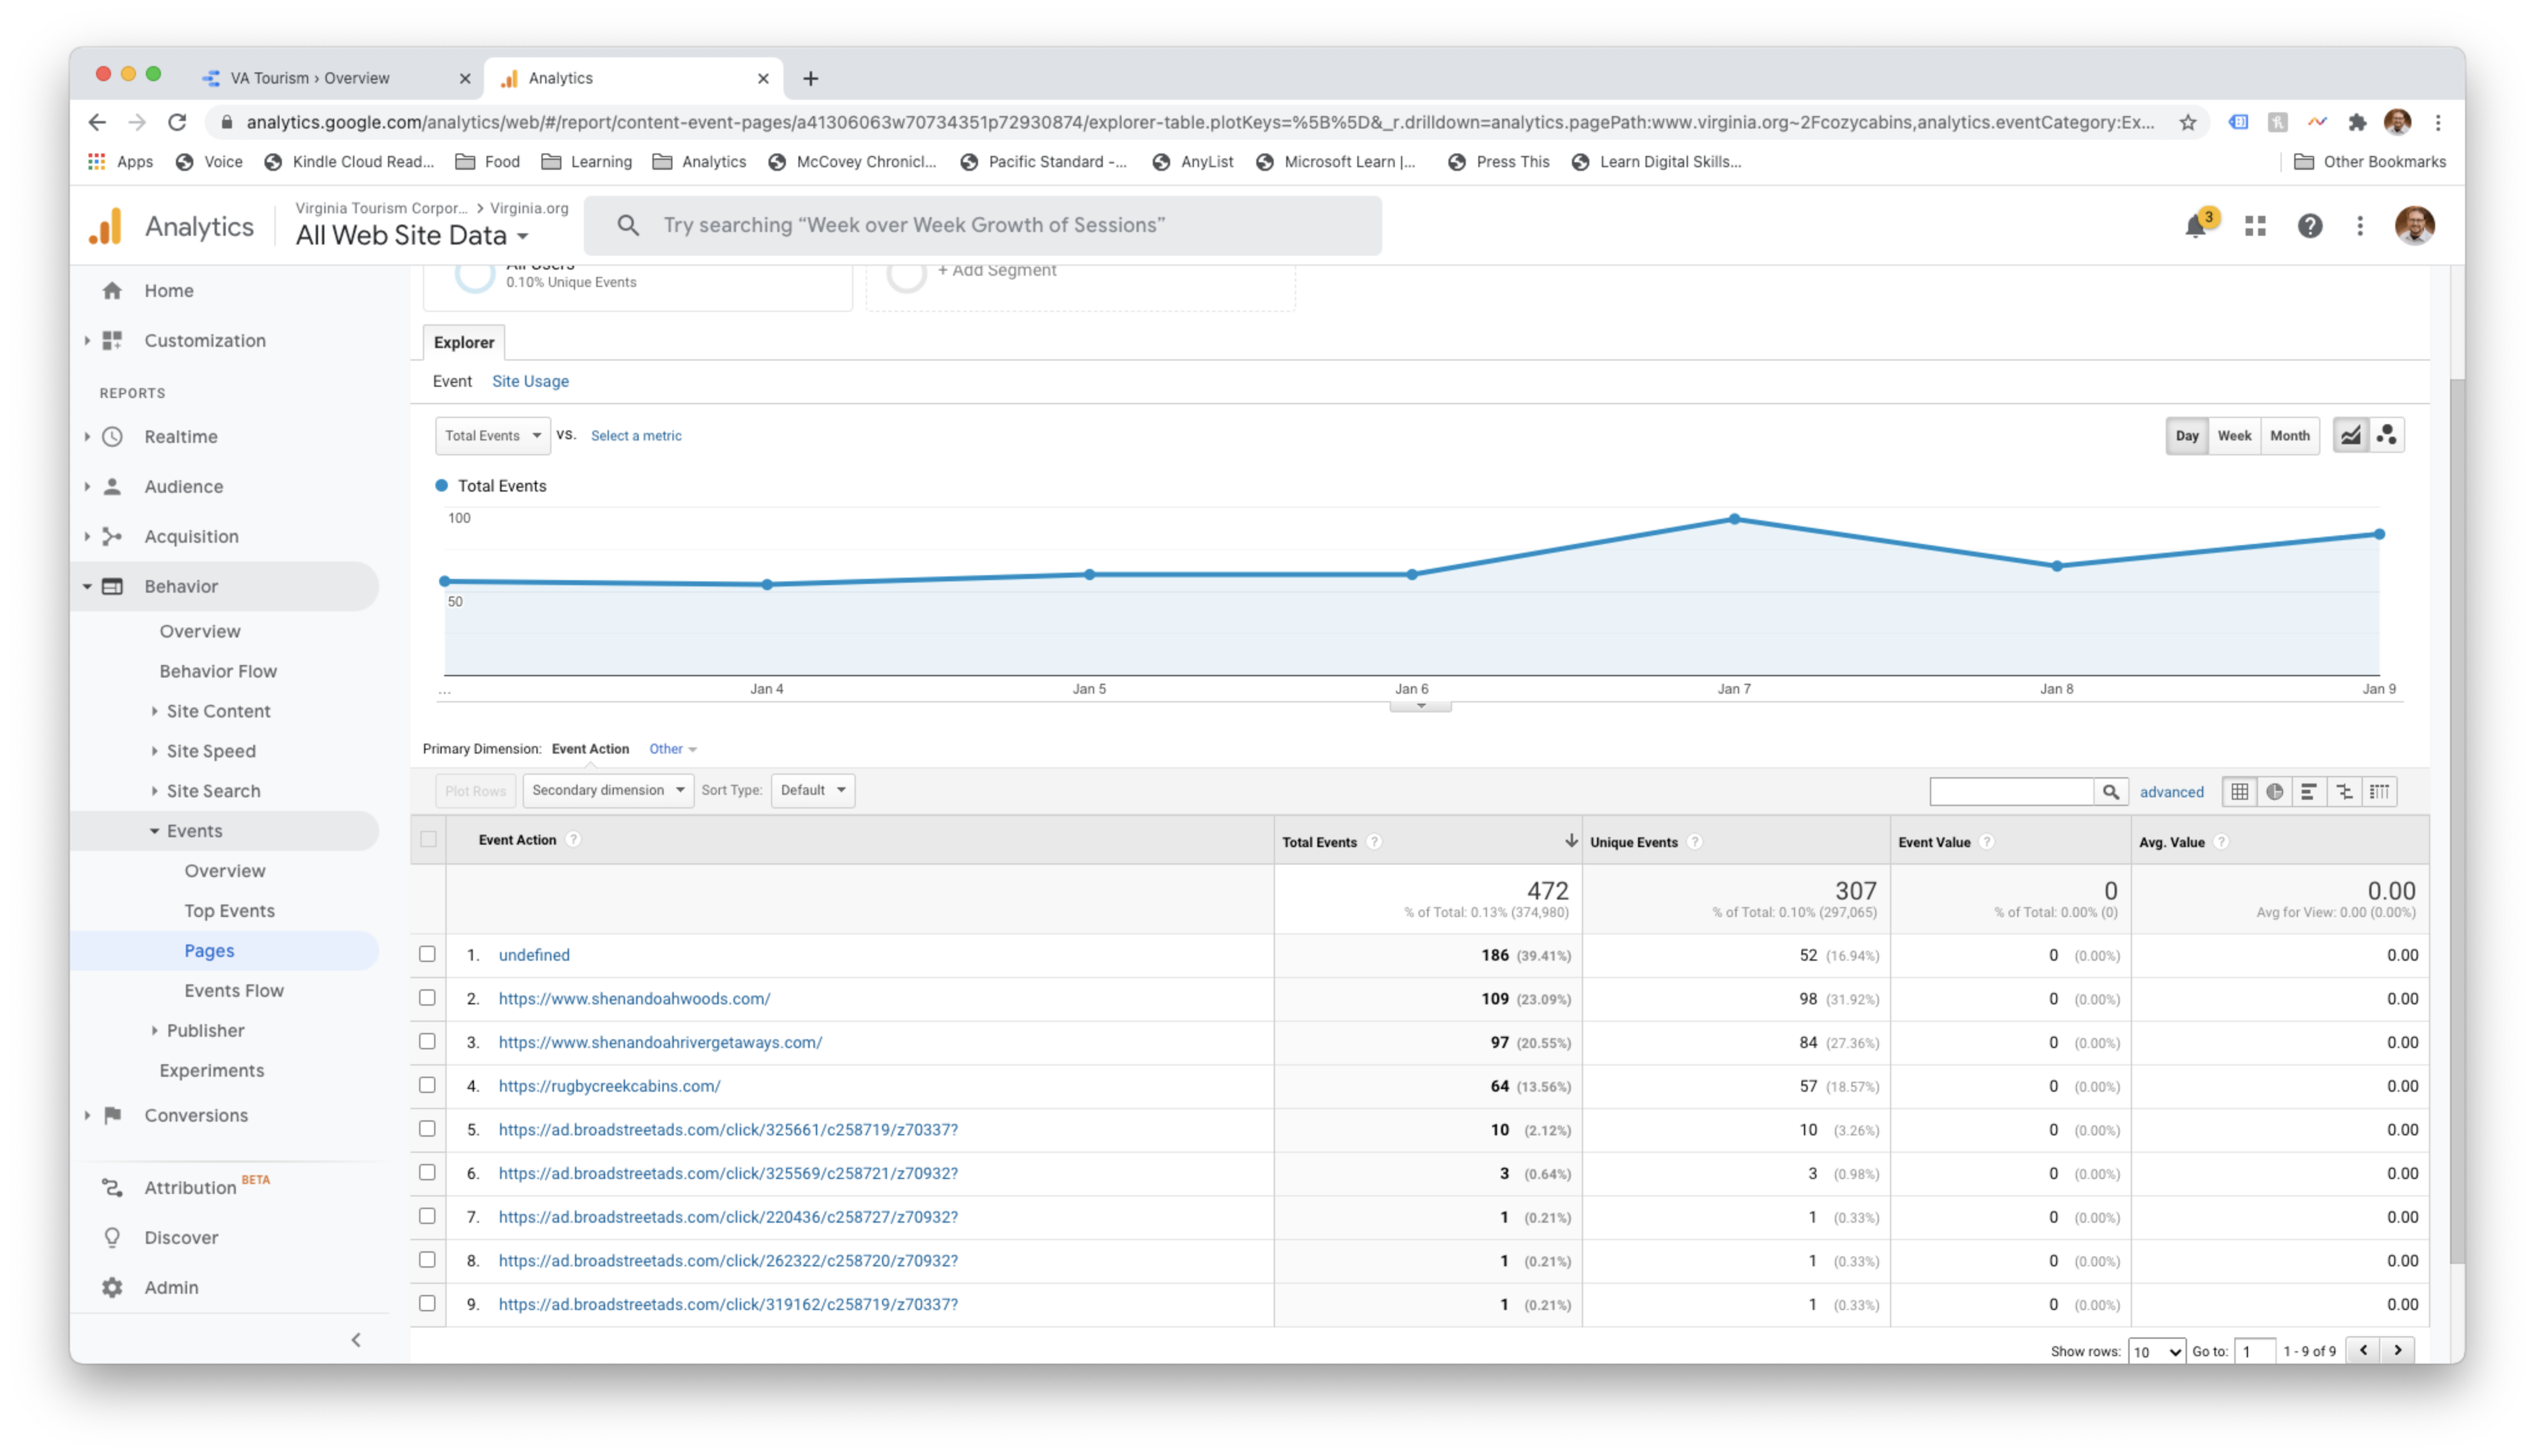Image resolution: width=2535 pixels, height=1456 pixels.
Task: Expand the Show rows dropdown
Action: point(2156,1350)
